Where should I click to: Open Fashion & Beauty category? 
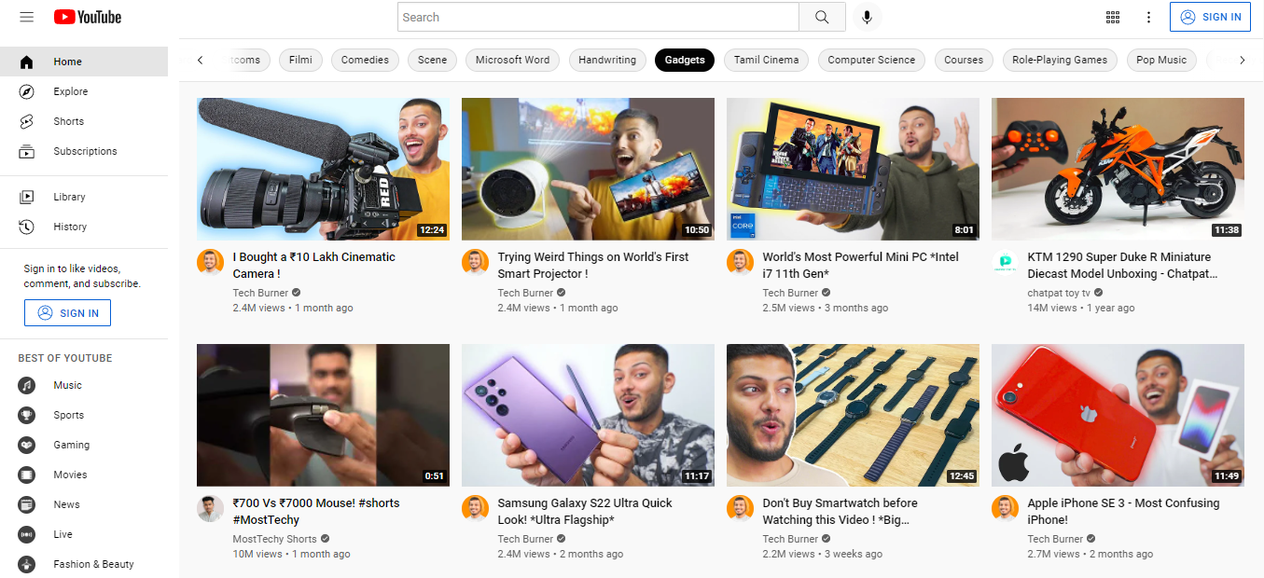click(x=84, y=564)
